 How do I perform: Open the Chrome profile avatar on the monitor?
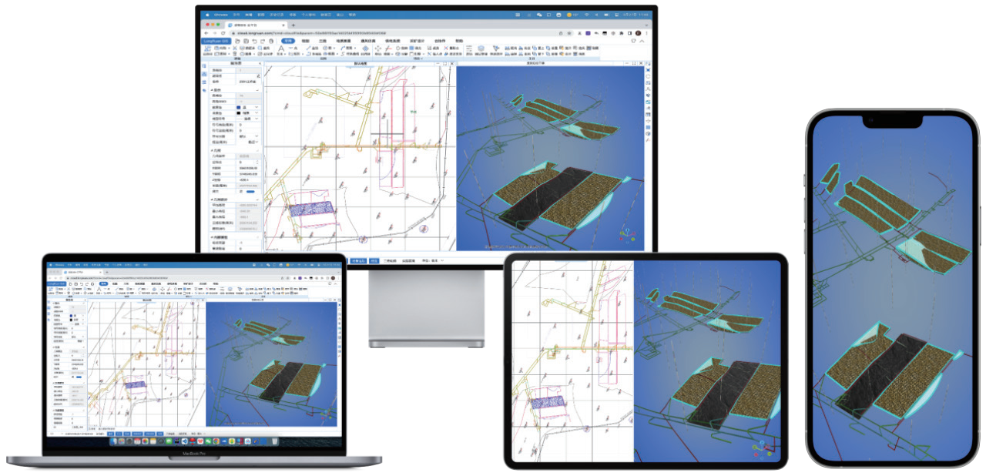coord(638,33)
